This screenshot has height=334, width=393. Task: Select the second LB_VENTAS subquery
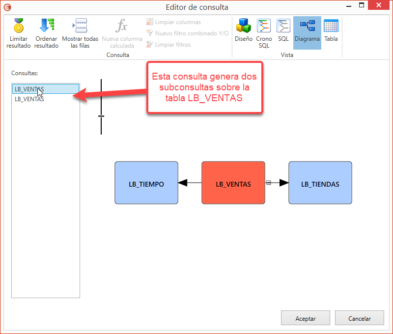point(29,99)
